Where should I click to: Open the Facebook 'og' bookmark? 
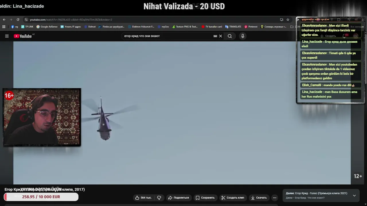(15, 27)
